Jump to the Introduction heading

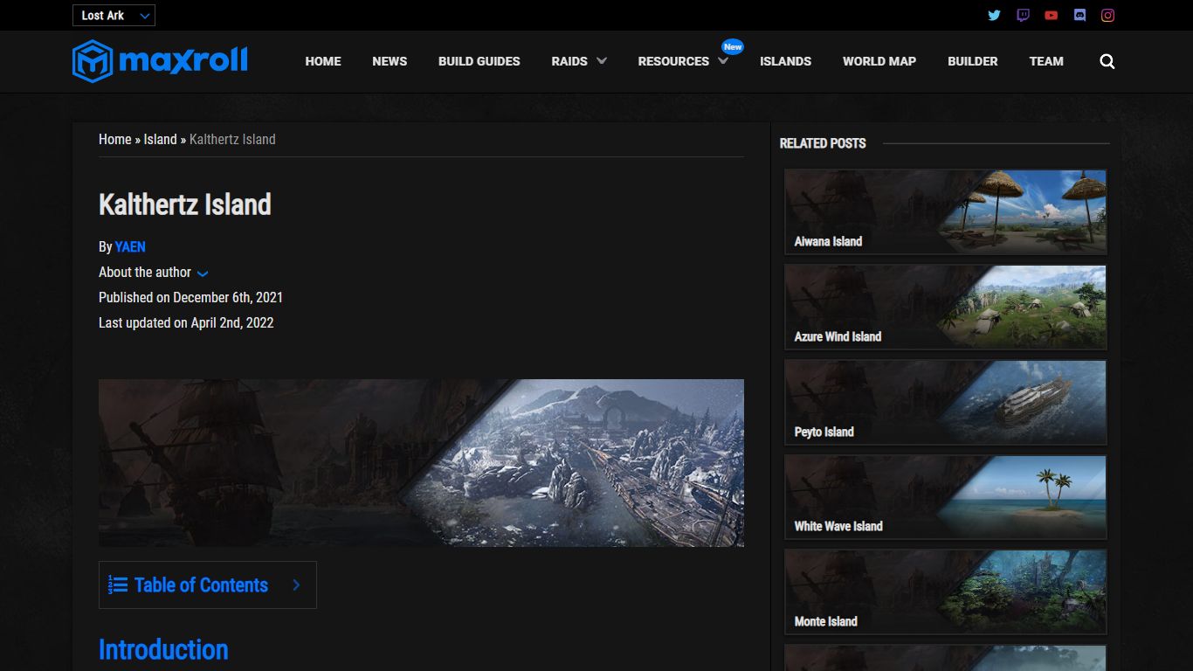click(163, 649)
